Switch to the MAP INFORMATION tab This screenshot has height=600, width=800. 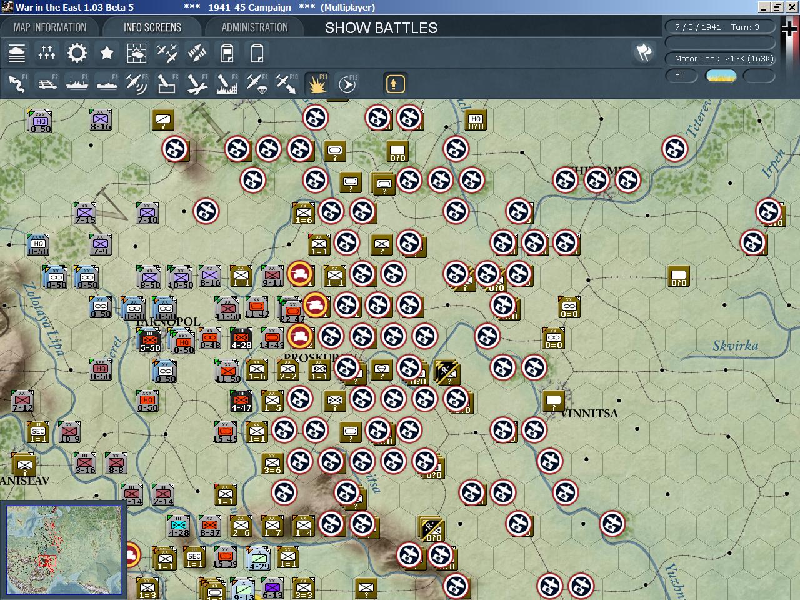[50, 27]
